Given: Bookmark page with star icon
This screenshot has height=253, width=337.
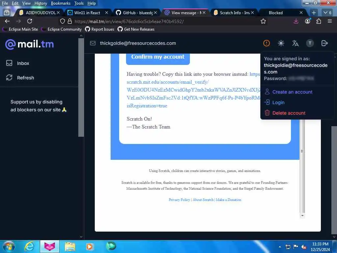Looking at the screenshot, I should pos(263,21).
